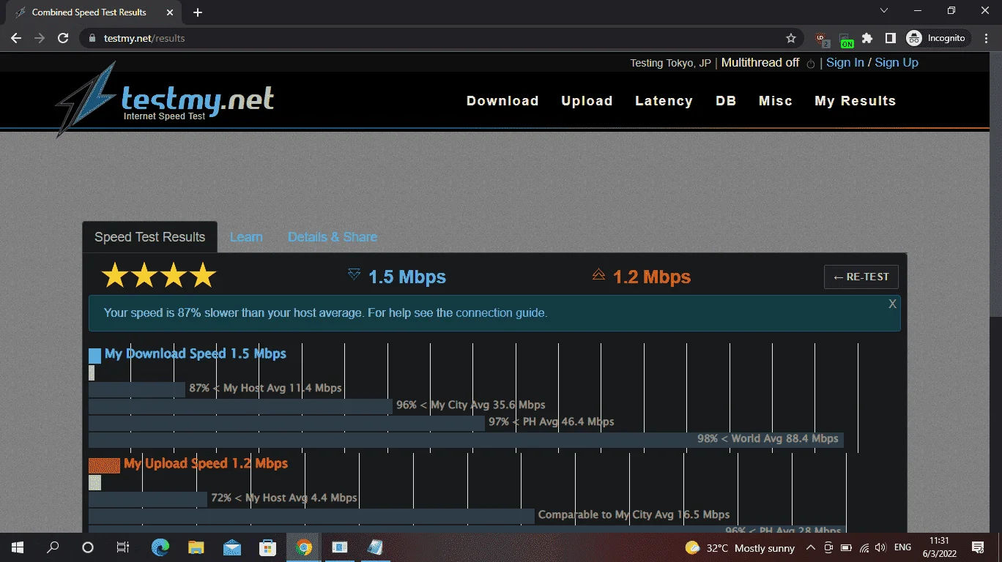Open the connection guide link
This screenshot has height=562, width=1002.
500,313
